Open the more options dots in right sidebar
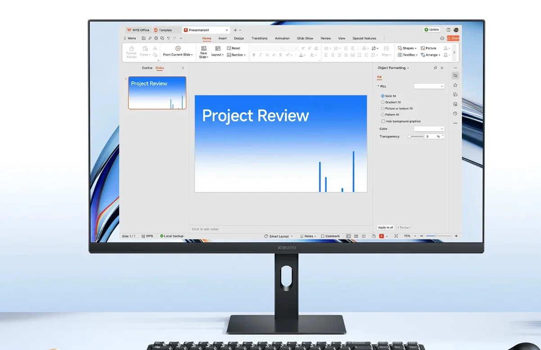The image size is (541, 350). (x=455, y=123)
